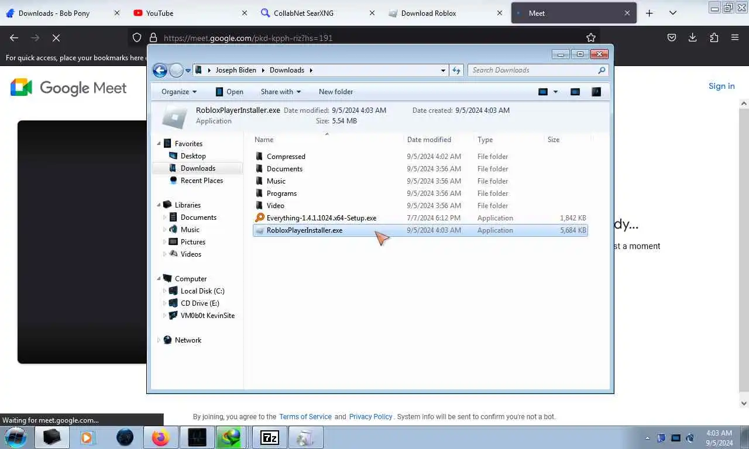The image size is (749, 449).
Task: Stop loading the Meet page
Action: tap(56, 38)
